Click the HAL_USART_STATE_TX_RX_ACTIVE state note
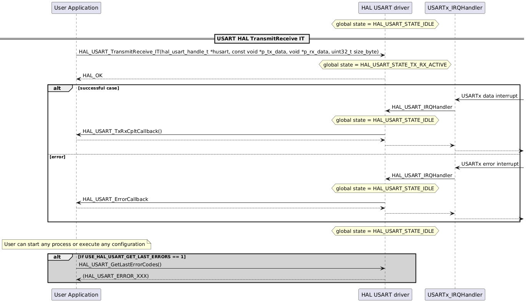526x302 pixels. tap(385, 65)
